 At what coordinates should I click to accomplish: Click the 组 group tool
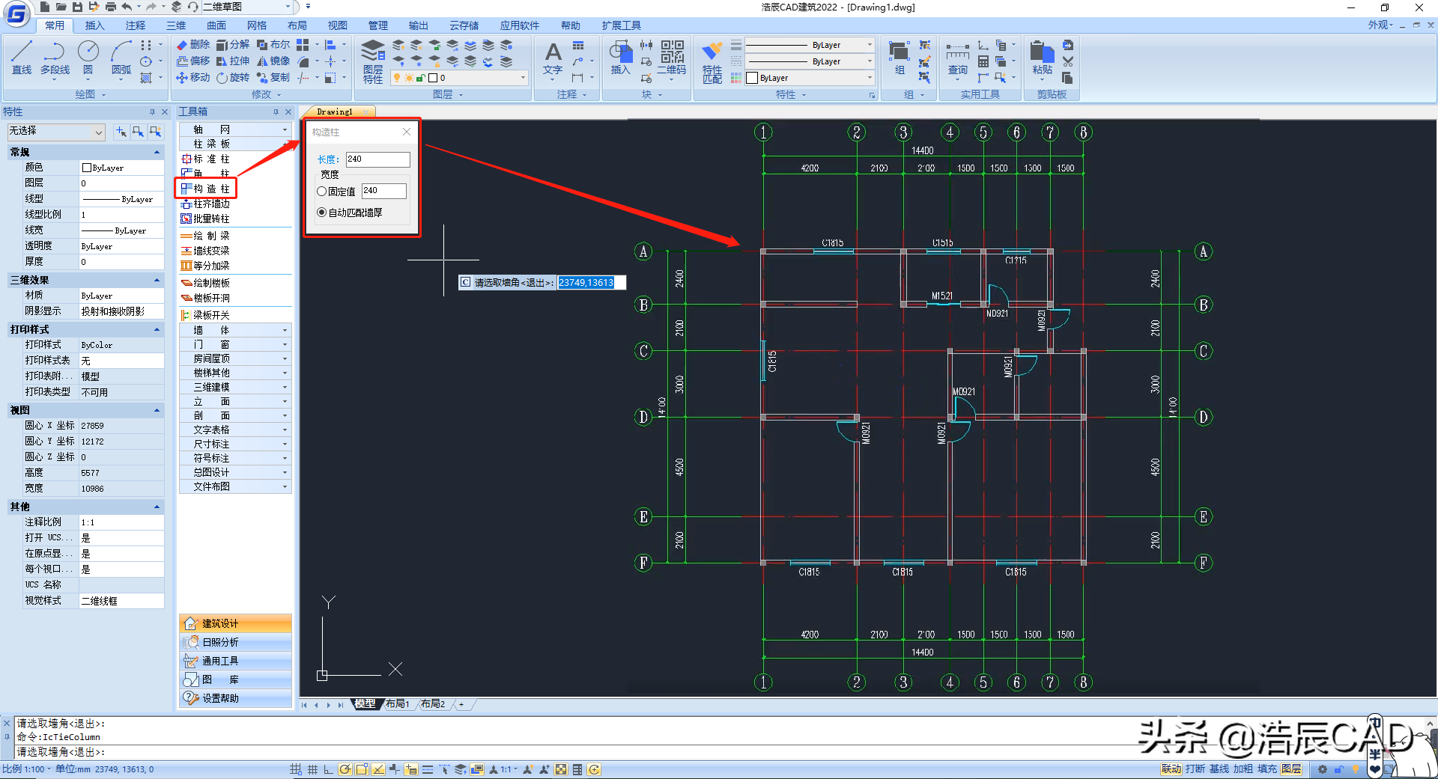tap(899, 59)
